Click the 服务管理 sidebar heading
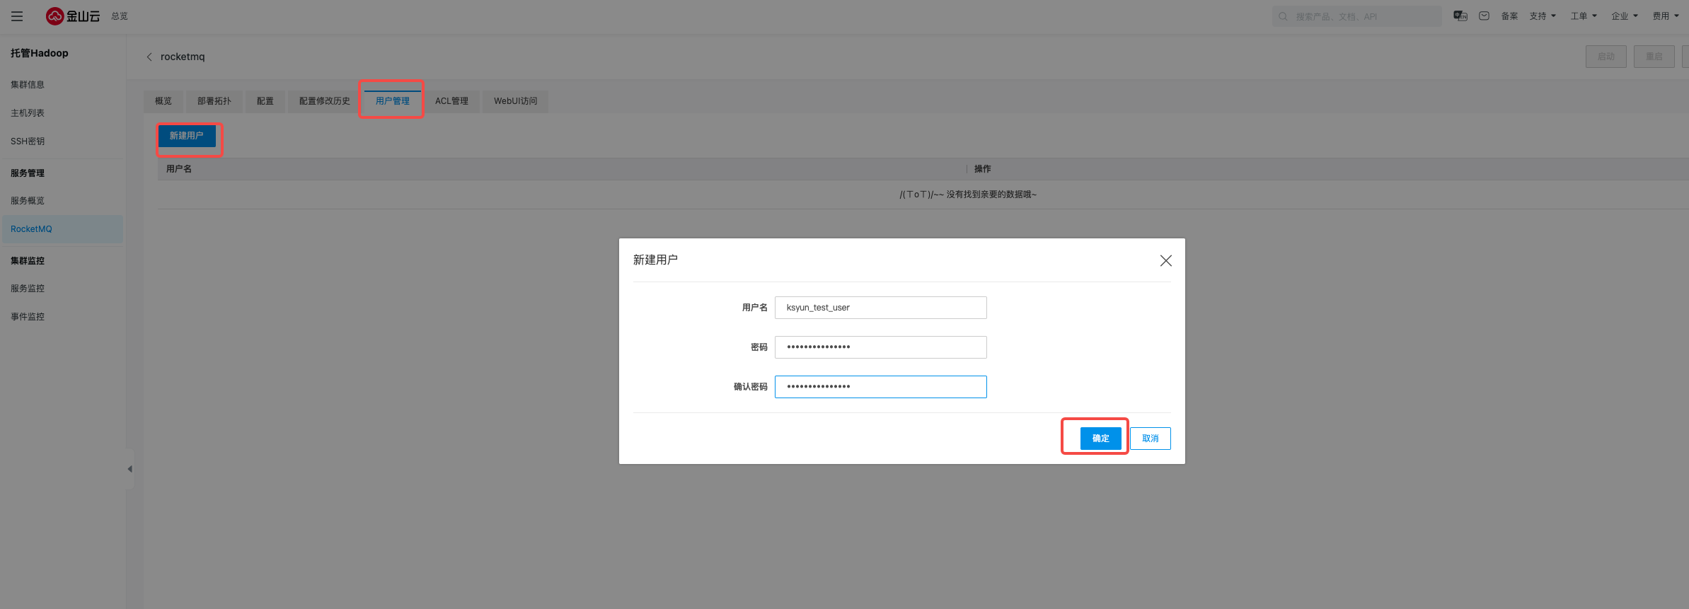The width and height of the screenshot is (1689, 609). tap(28, 173)
